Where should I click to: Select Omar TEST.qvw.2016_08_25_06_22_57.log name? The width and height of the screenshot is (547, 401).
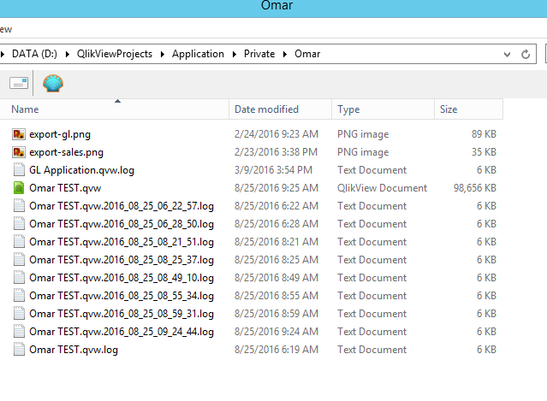[122, 206]
